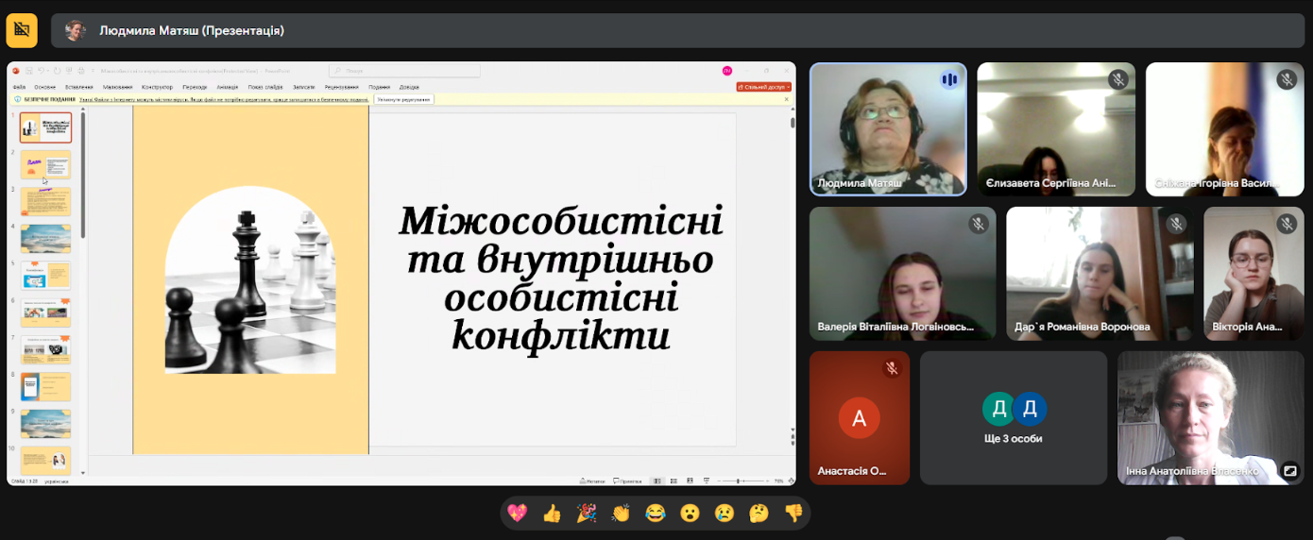Click the muted mic icon on Валерія Віталіївна tile
This screenshot has height=540, width=1313.
tap(979, 224)
